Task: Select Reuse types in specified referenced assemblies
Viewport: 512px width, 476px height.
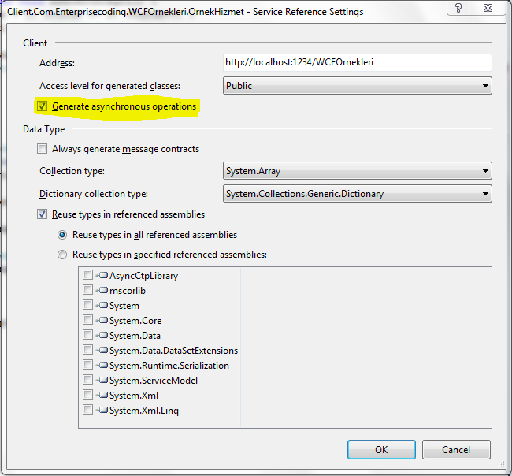Action: point(62,255)
